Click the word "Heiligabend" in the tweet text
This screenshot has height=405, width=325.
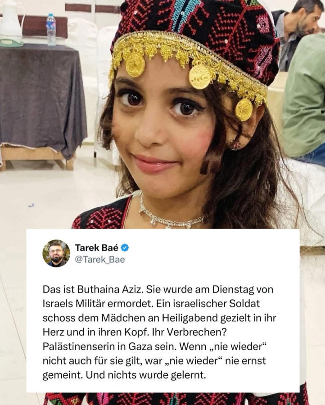[x=190, y=318]
